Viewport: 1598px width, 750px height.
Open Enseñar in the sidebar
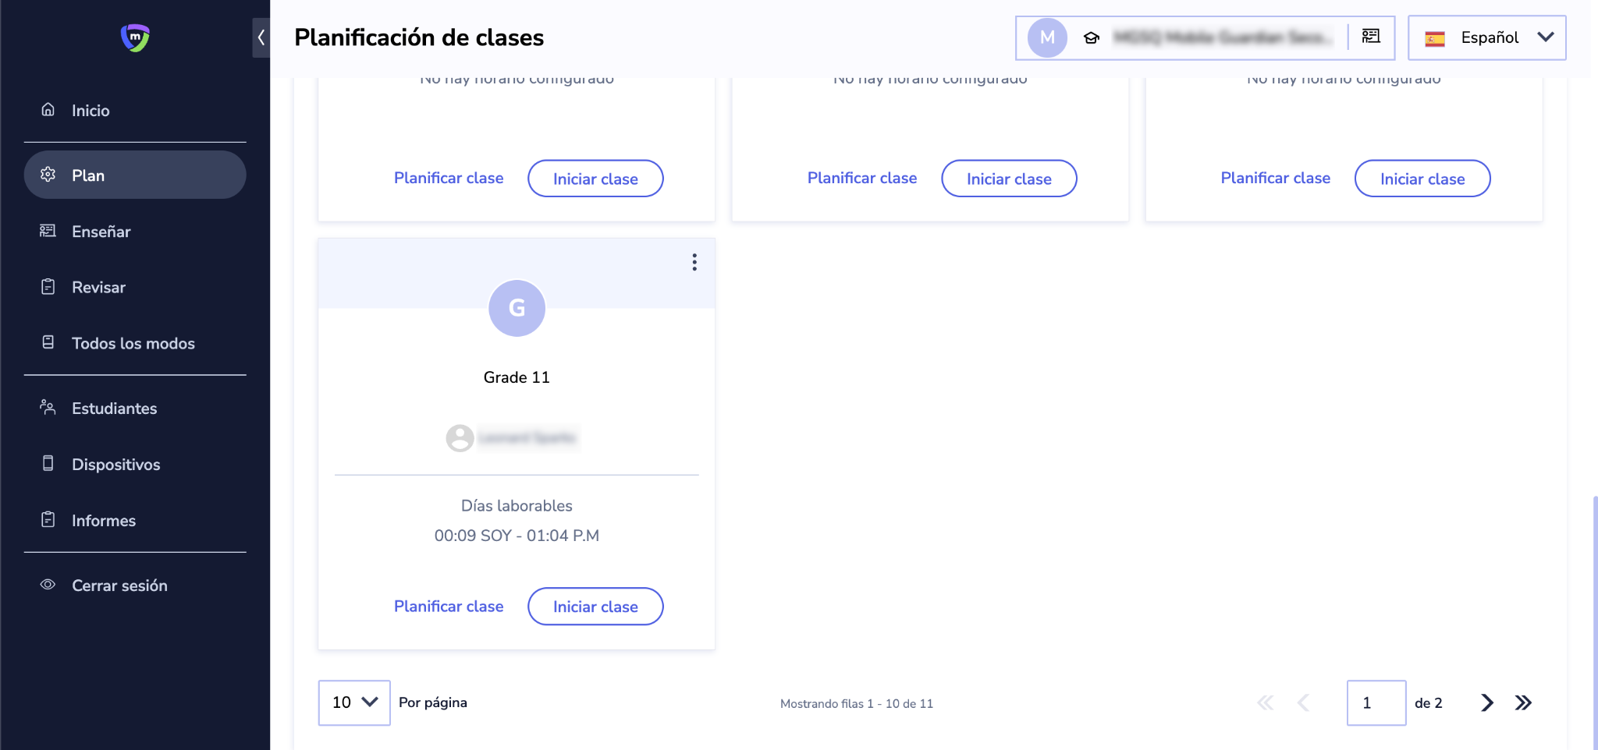[x=101, y=232]
